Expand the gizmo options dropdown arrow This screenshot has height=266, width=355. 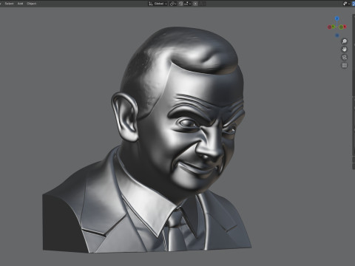coord(349,4)
